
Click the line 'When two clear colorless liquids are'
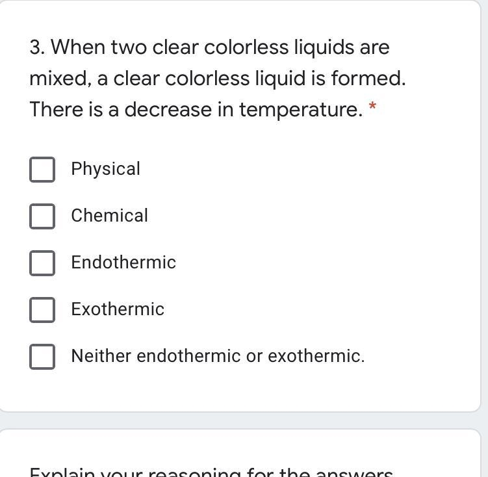pyautogui.click(x=209, y=47)
